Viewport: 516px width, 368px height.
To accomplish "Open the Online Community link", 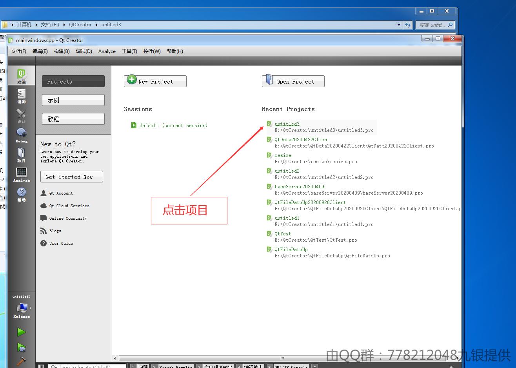I will tap(68, 219).
